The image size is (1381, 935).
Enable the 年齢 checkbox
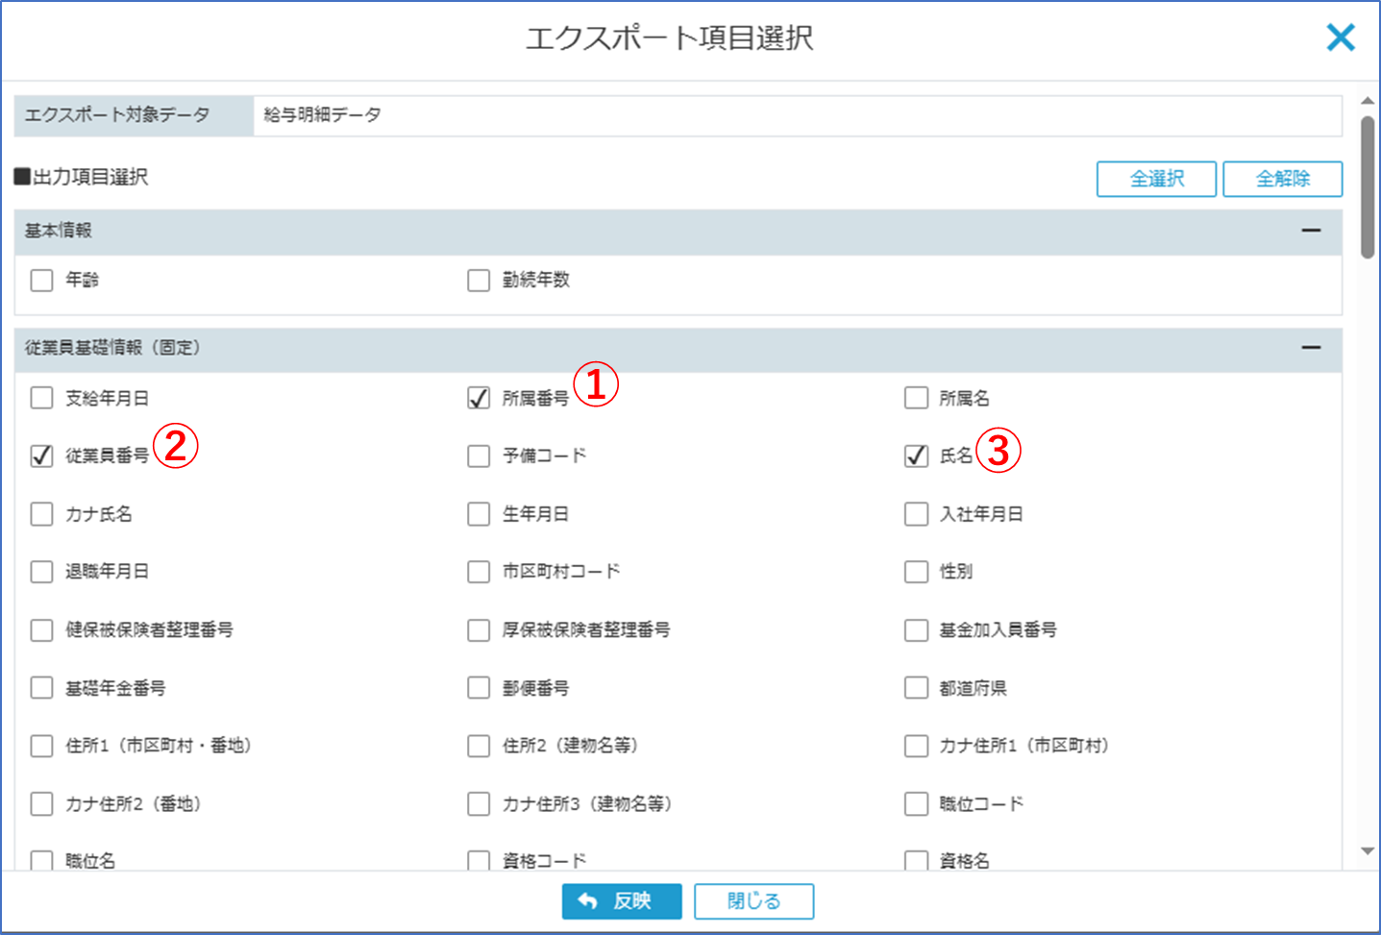coord(41,281)
